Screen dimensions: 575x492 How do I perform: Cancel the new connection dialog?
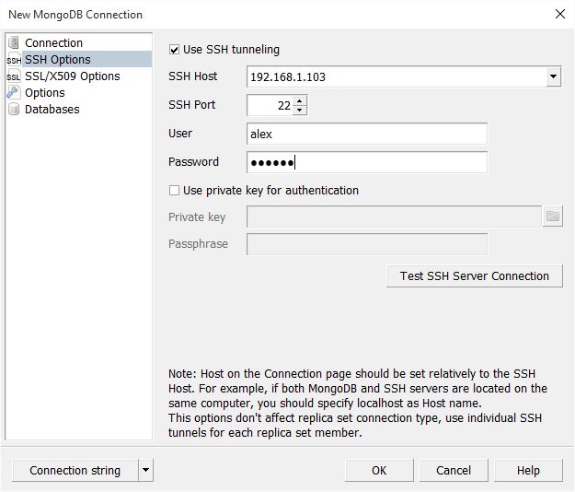point(454,470)
